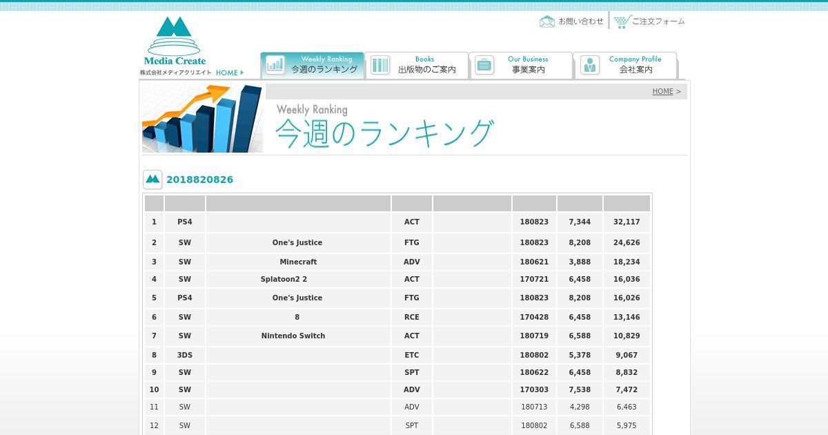828x435 pixels.
Task: Click the ETC genre cell
Action: 412,355
